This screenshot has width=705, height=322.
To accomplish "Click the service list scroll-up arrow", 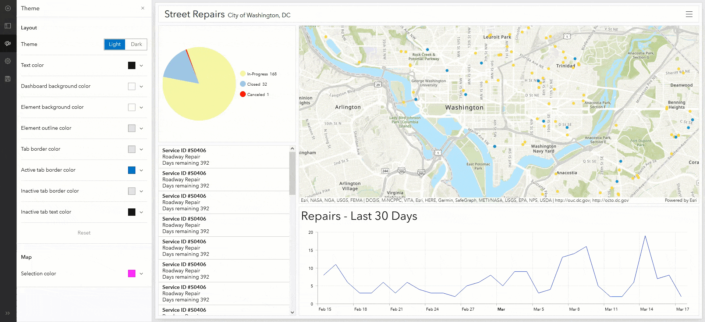I will (x=293, y=149).
